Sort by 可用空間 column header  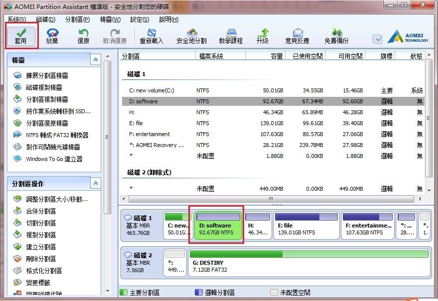[345, 56]
